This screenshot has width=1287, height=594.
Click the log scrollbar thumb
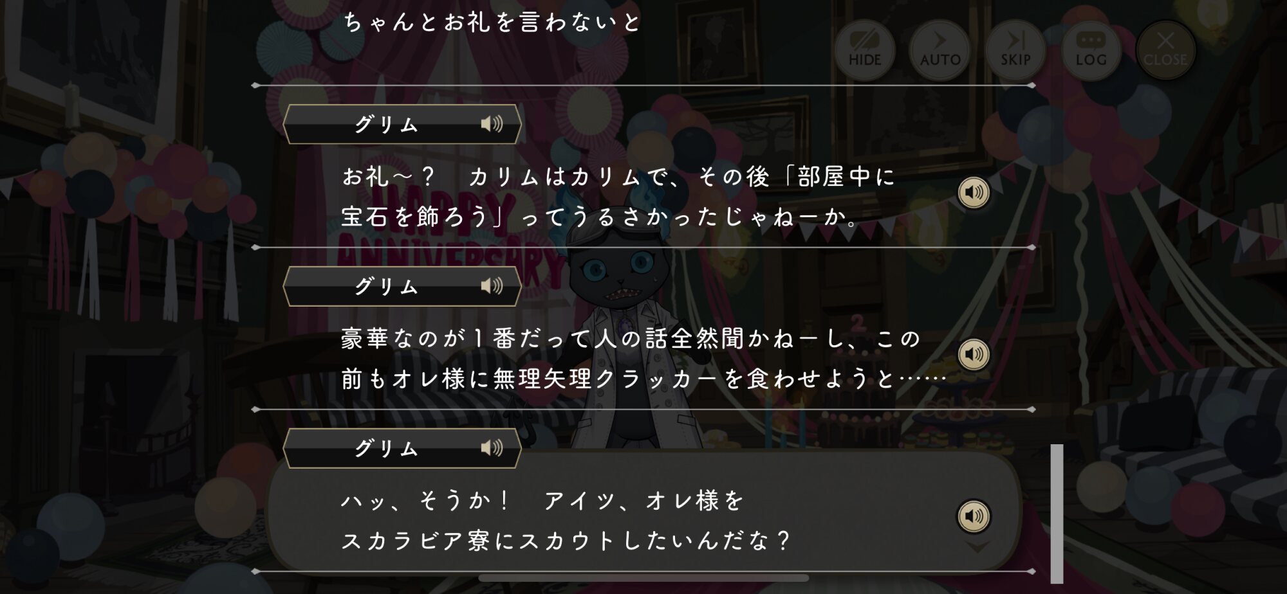pos(1057,514)
